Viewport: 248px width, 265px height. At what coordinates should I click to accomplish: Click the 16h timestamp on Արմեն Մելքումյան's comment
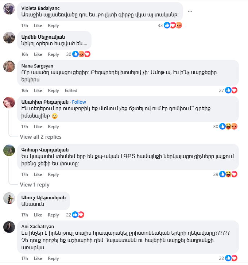coord(24,54)
